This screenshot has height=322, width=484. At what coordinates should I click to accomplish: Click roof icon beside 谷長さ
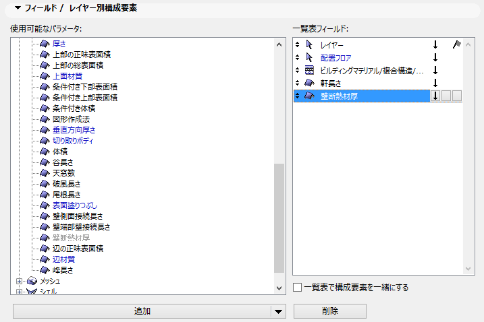click(45, 162)
